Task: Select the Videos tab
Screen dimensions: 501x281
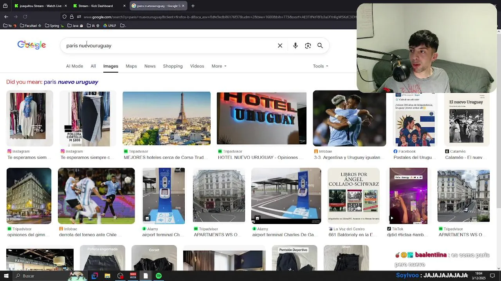Action: [197, 66]
